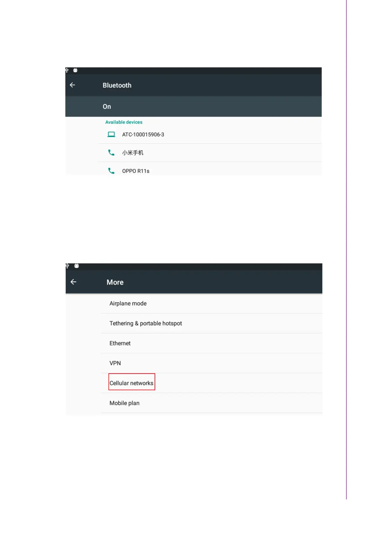Click the phone icon beside OPPO R11s
This screenshot has width=378, height=535.
click(x=111, y=171)
